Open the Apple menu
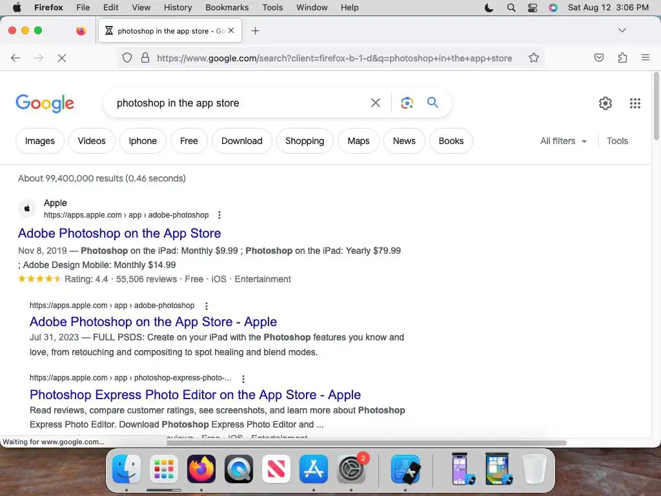The width and height of the screenshot is (661, 496). pos(17,8)
